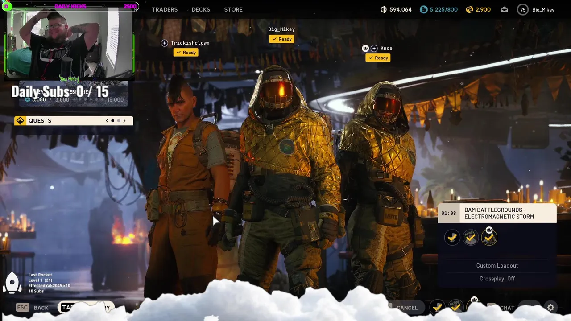Image resolution: width=571 pixels, height=321 pixels.
Task: Select the crowned third squad avatar in map panel
Action: point(489,237)
